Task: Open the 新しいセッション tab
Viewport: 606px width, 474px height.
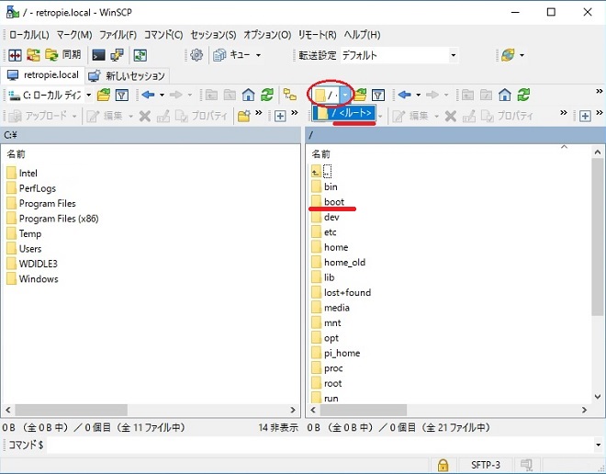Action: click(127, 75)
